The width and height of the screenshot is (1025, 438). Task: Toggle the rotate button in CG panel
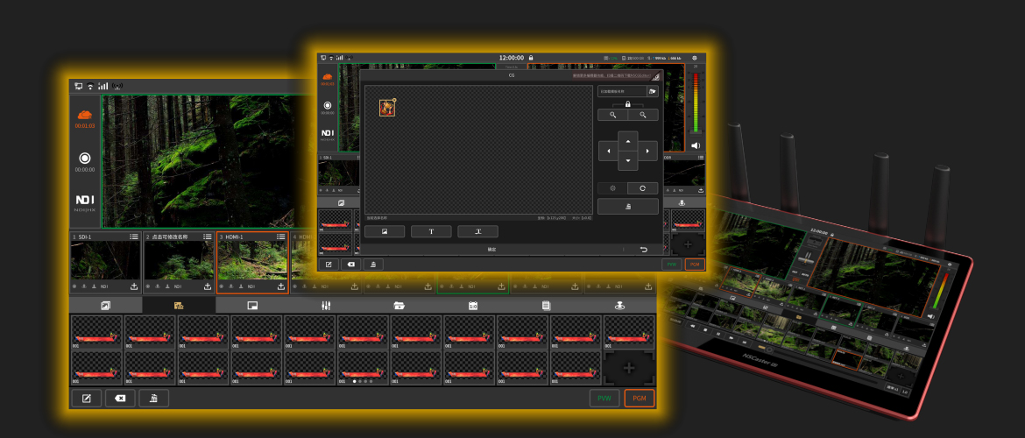click(643, 187)
